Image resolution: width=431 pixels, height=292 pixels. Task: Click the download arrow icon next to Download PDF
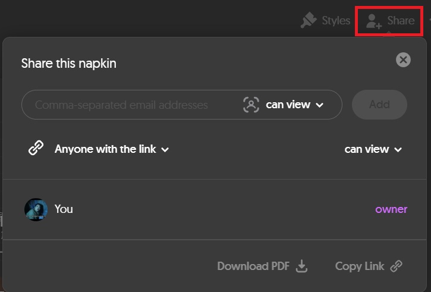point(302,266)
